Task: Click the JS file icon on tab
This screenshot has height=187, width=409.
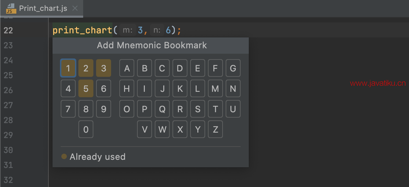Action: [10, 8]
